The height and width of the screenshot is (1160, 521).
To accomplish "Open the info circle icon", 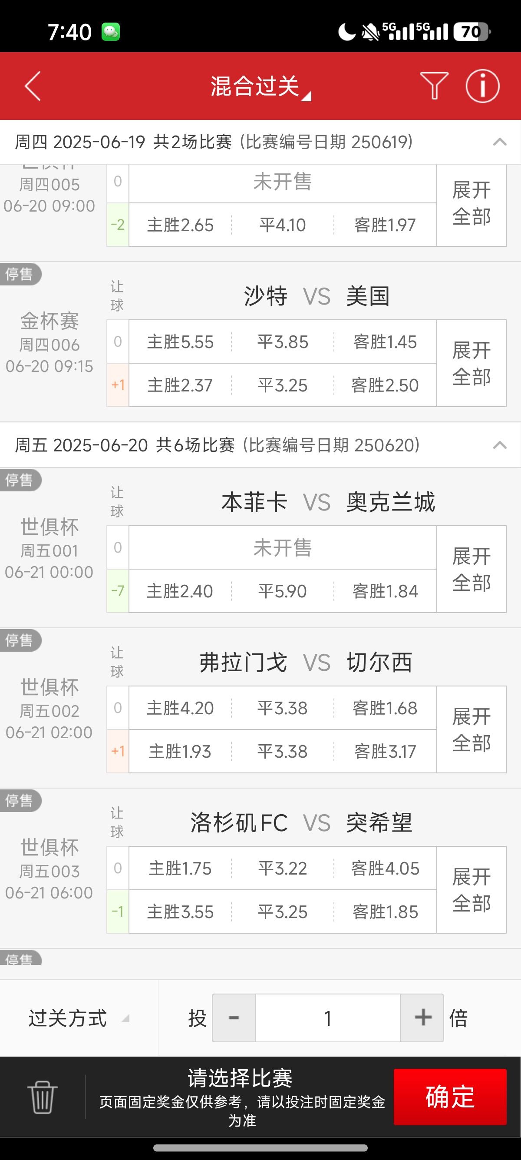I will tap(482, 86).
